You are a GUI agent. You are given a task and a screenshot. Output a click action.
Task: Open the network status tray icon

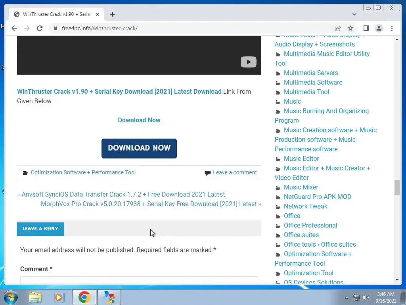356,297
